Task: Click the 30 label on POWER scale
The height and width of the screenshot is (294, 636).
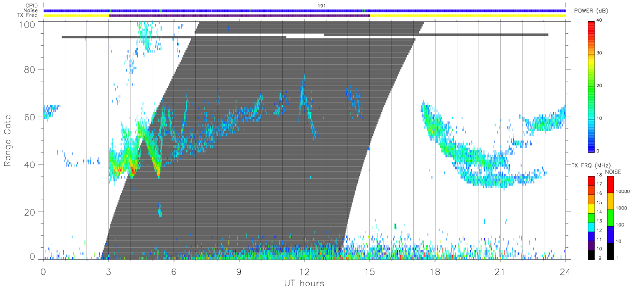Action: coord(600,53)
